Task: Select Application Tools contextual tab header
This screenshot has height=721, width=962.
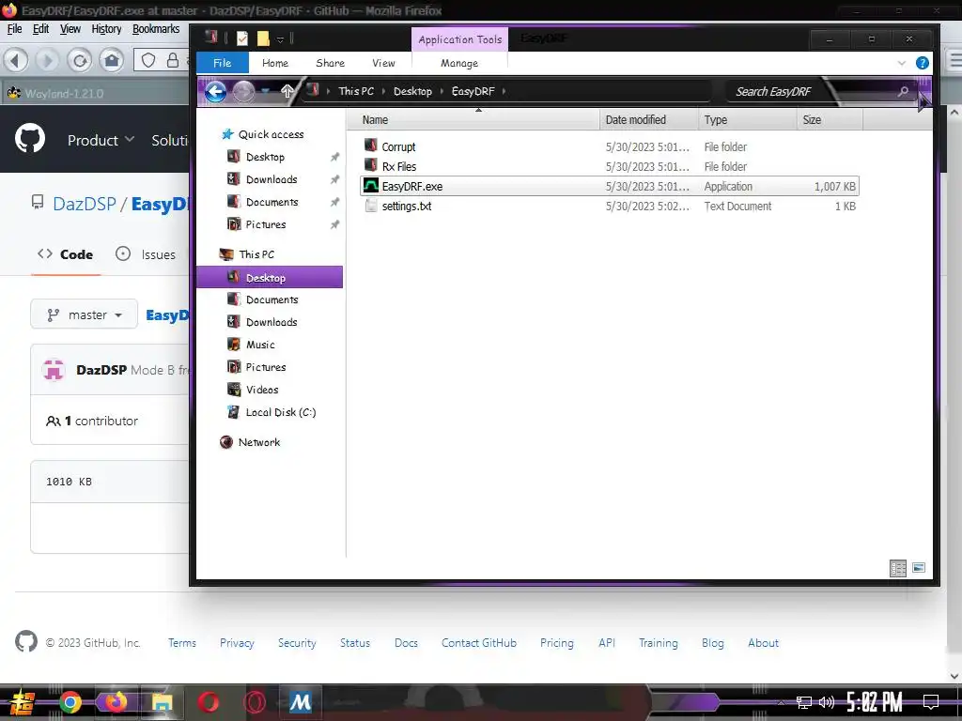Action: click(459, 39)
